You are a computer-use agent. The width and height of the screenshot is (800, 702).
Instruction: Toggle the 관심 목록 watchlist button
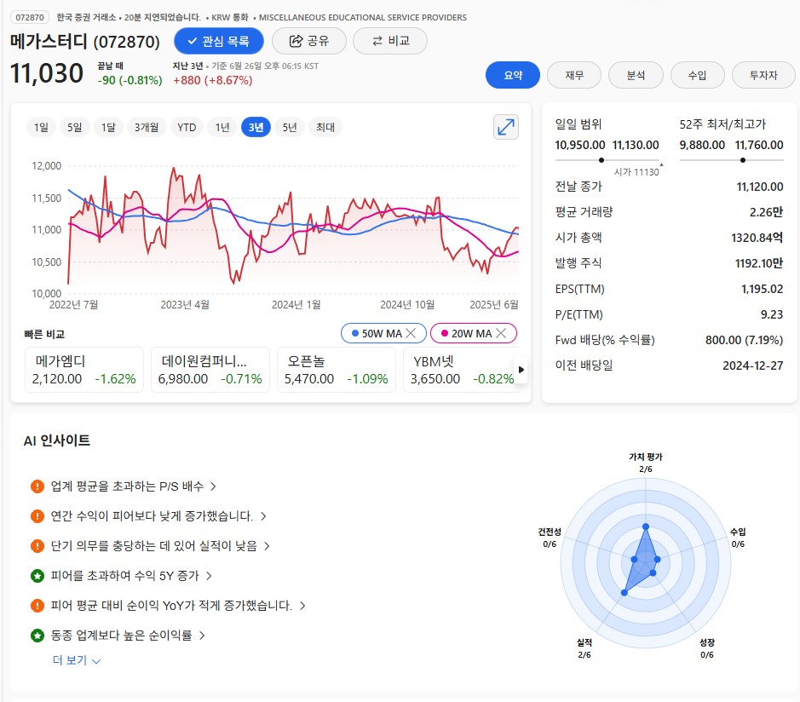(x=219, y=41)
